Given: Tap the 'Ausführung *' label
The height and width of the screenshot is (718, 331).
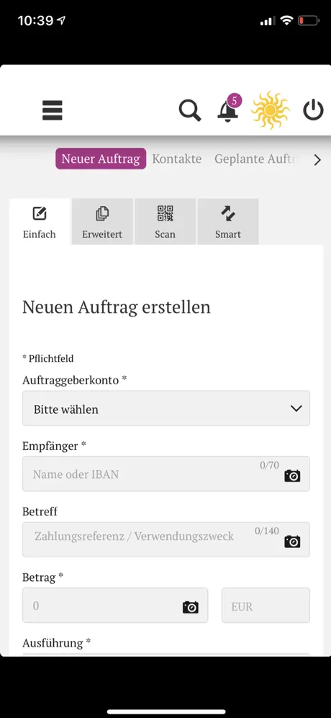Looking at the screenshot, I should (57, 643).
